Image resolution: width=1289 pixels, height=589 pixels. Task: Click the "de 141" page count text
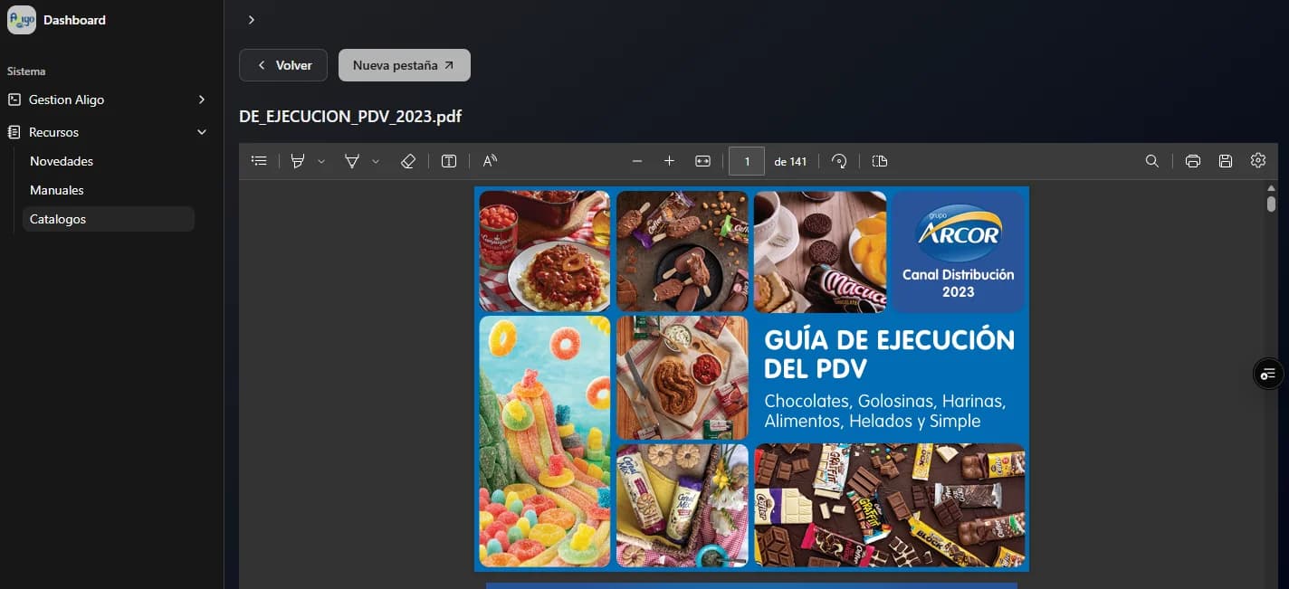790,161
